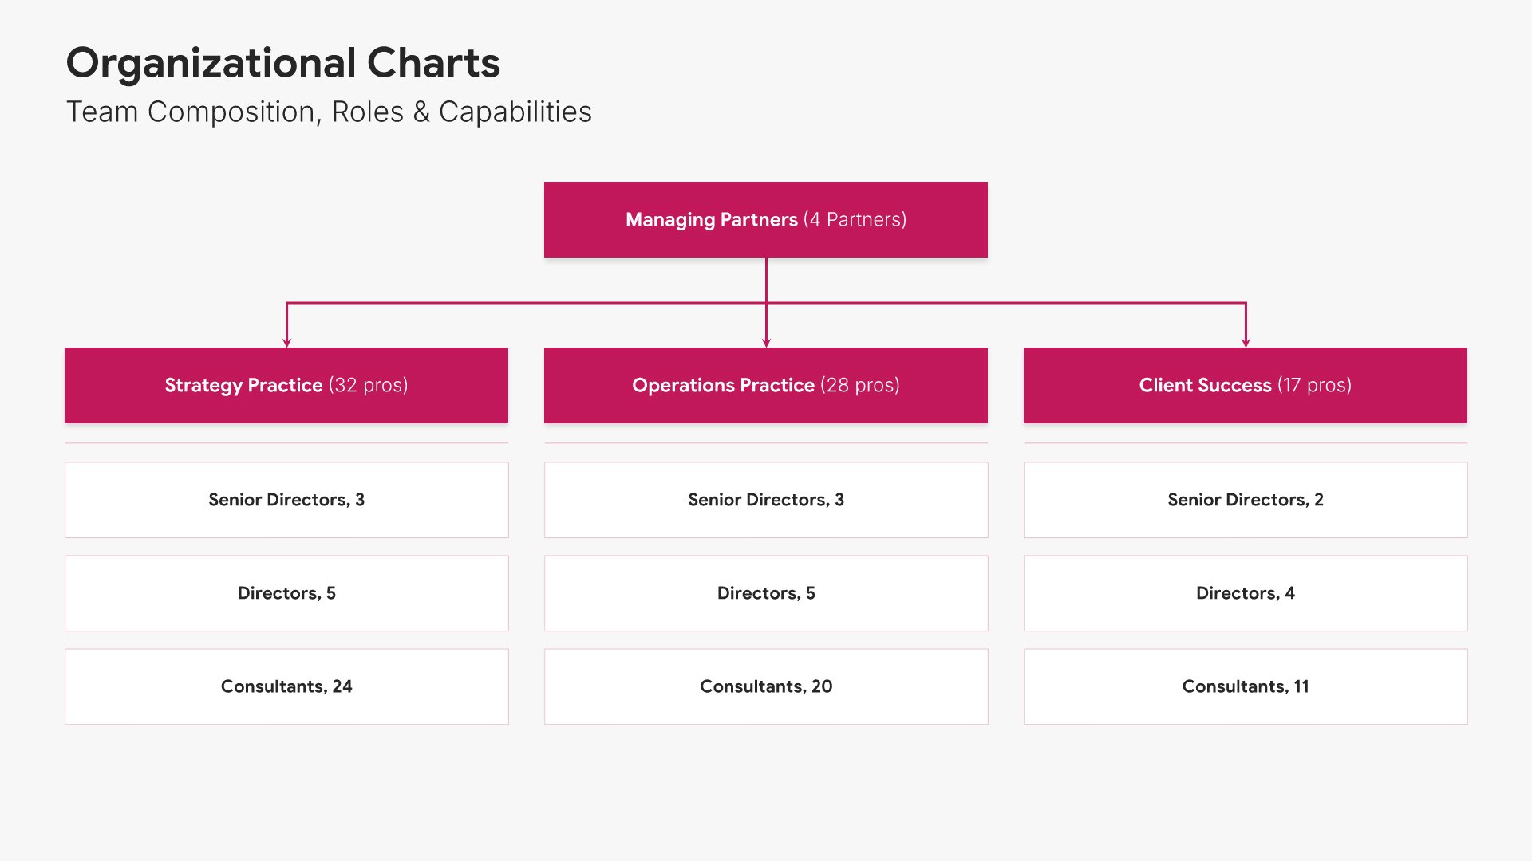Click arrowhead pointing to Client Success

1246,343
